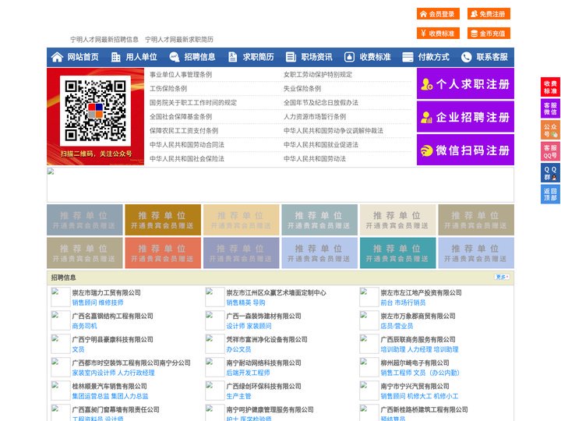Screen dimensions: 561x421
Task: Open the 网站首页 menu item
Action: 83,57
